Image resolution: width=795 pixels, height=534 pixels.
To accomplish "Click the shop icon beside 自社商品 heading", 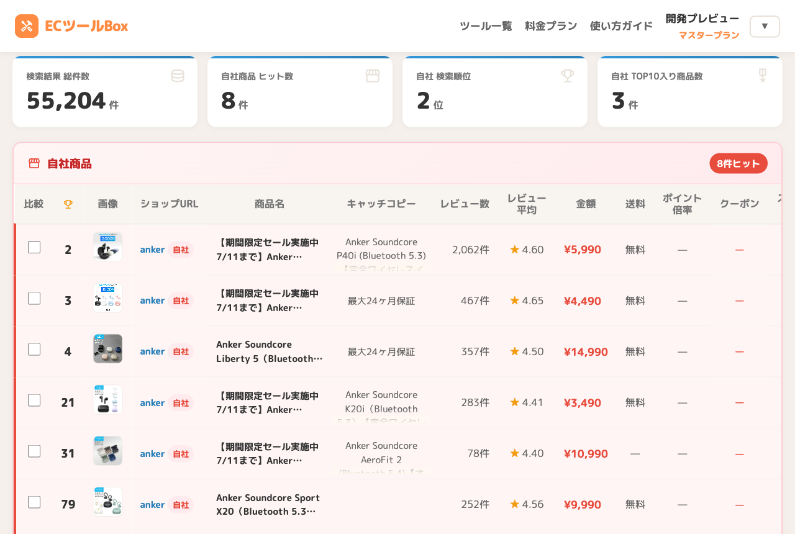I will (x=34, y=163).
